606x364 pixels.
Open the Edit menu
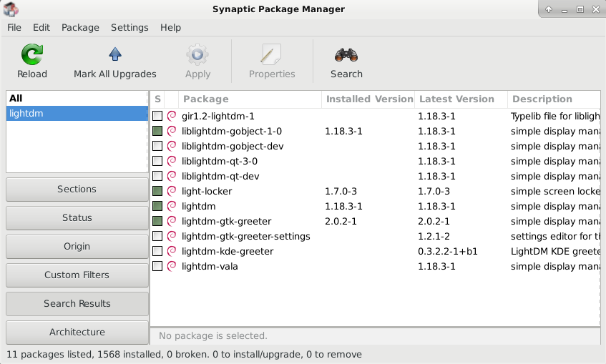click(x=41, y=27)
